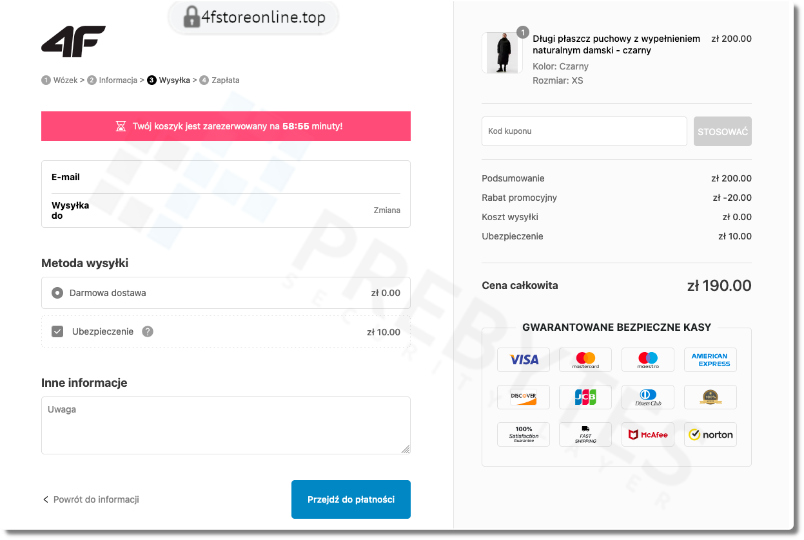The image size is (804, 540).
Task: Toggle the Ubezpieczenie checkbox
Action: point(57,331)
